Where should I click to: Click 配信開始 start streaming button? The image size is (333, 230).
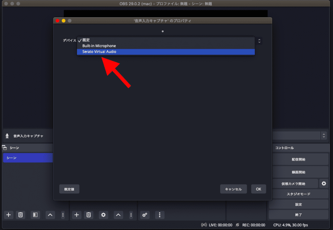tap(299, 159)
